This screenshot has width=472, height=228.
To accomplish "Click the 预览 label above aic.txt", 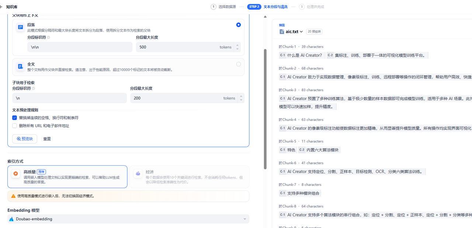I will click(282, 25).
